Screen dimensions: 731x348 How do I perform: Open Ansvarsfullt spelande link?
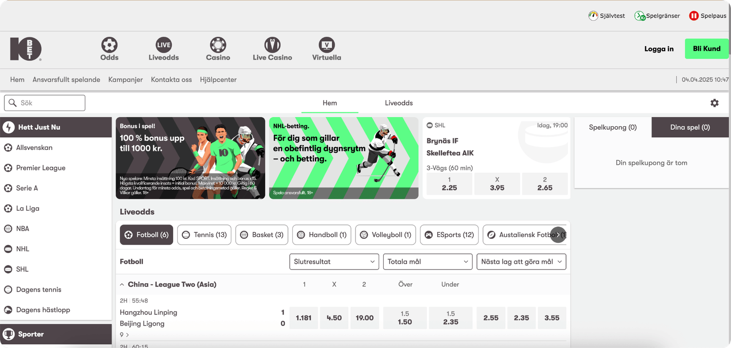66,79
